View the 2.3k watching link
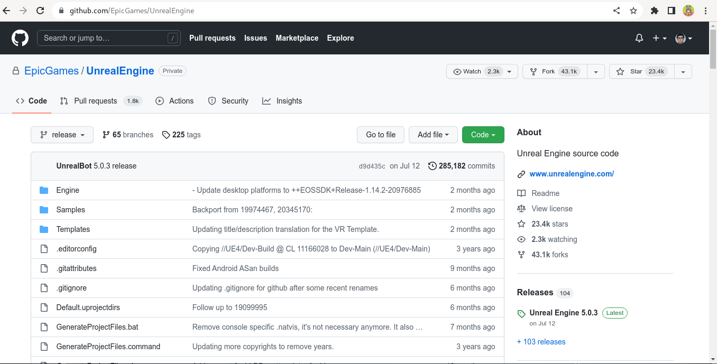 coord(547,239)
